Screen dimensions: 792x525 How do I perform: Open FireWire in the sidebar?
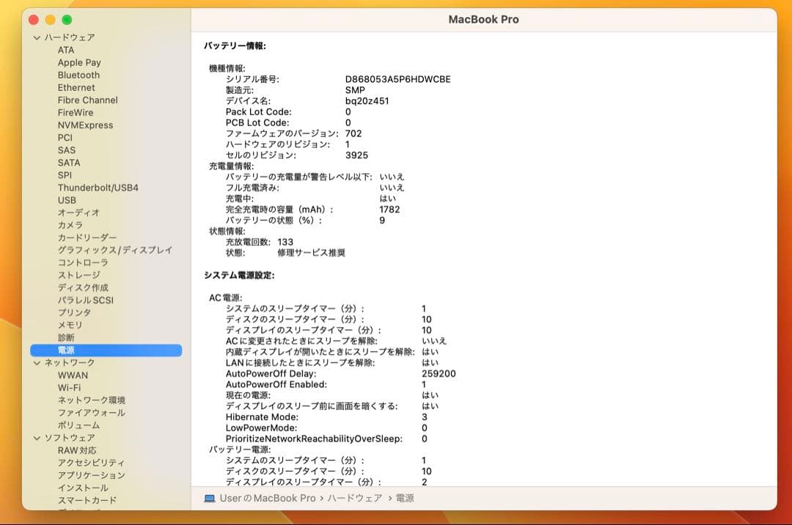[76, 113]
